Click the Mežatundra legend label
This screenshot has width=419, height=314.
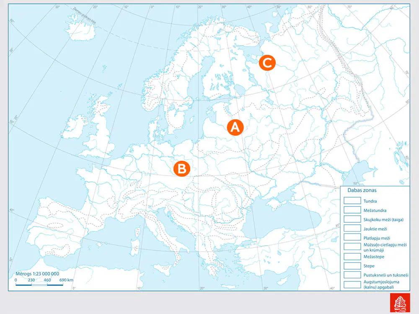(x=375, y=211)
